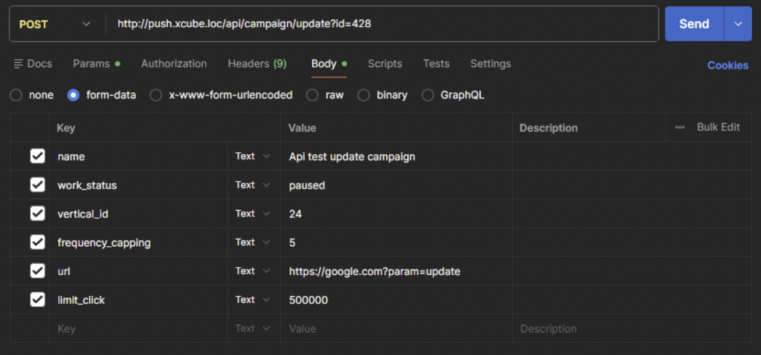Choose x-www-form-urlencoded body option
The height and width of the screenshot is (355, 761).
[156, 95]
